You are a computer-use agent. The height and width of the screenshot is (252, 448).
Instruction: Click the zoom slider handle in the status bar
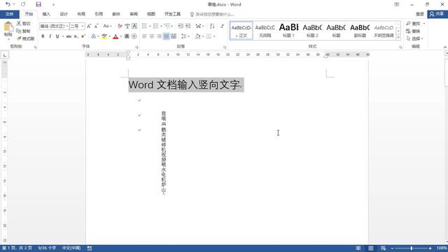(412, 248)
